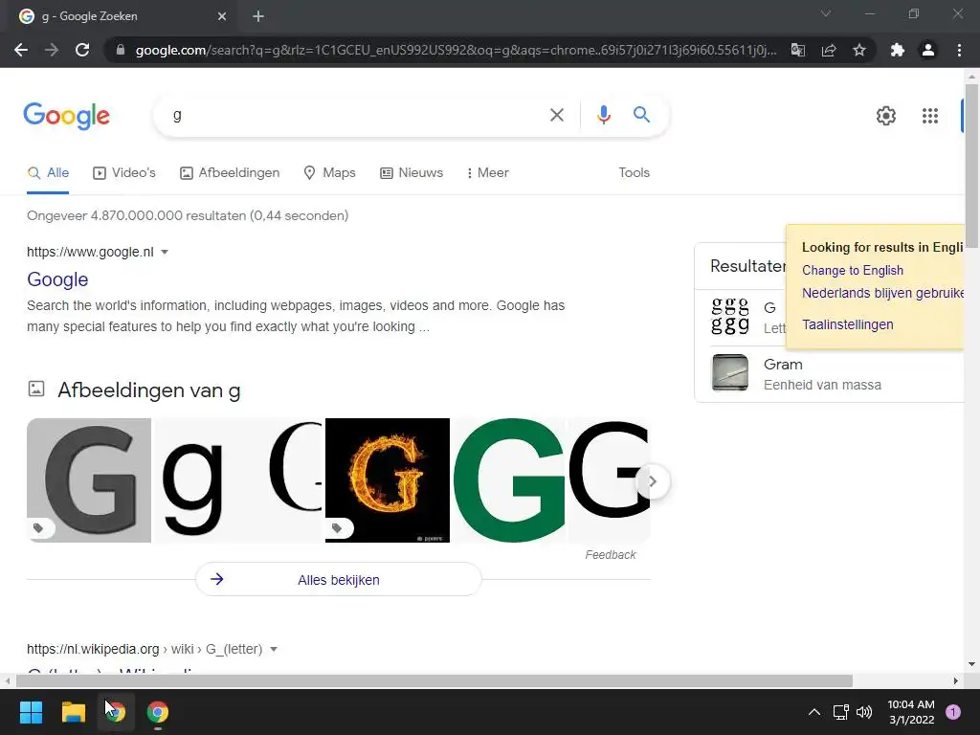The height and width of the screenshot is (735, 980).
Task: Open Taalinstellingen link
Action: (848, 324)
